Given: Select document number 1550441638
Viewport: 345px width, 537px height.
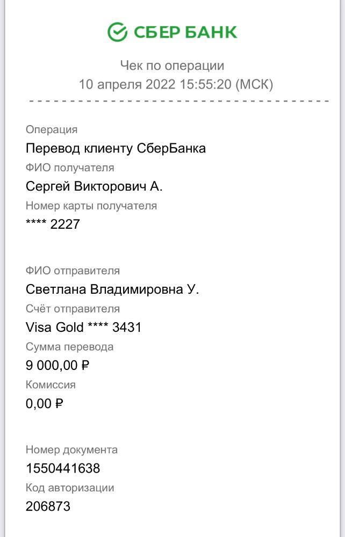Looking at the screenshot, I should (x=63, y=468).
